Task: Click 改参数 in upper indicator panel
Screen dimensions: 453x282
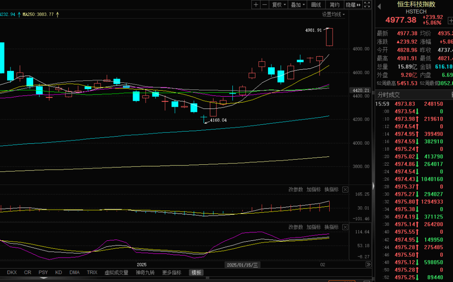Action: [x=295, y=190]
